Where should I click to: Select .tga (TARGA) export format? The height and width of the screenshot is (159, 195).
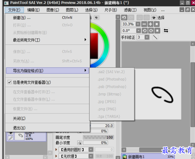click(x=112, y=116)
